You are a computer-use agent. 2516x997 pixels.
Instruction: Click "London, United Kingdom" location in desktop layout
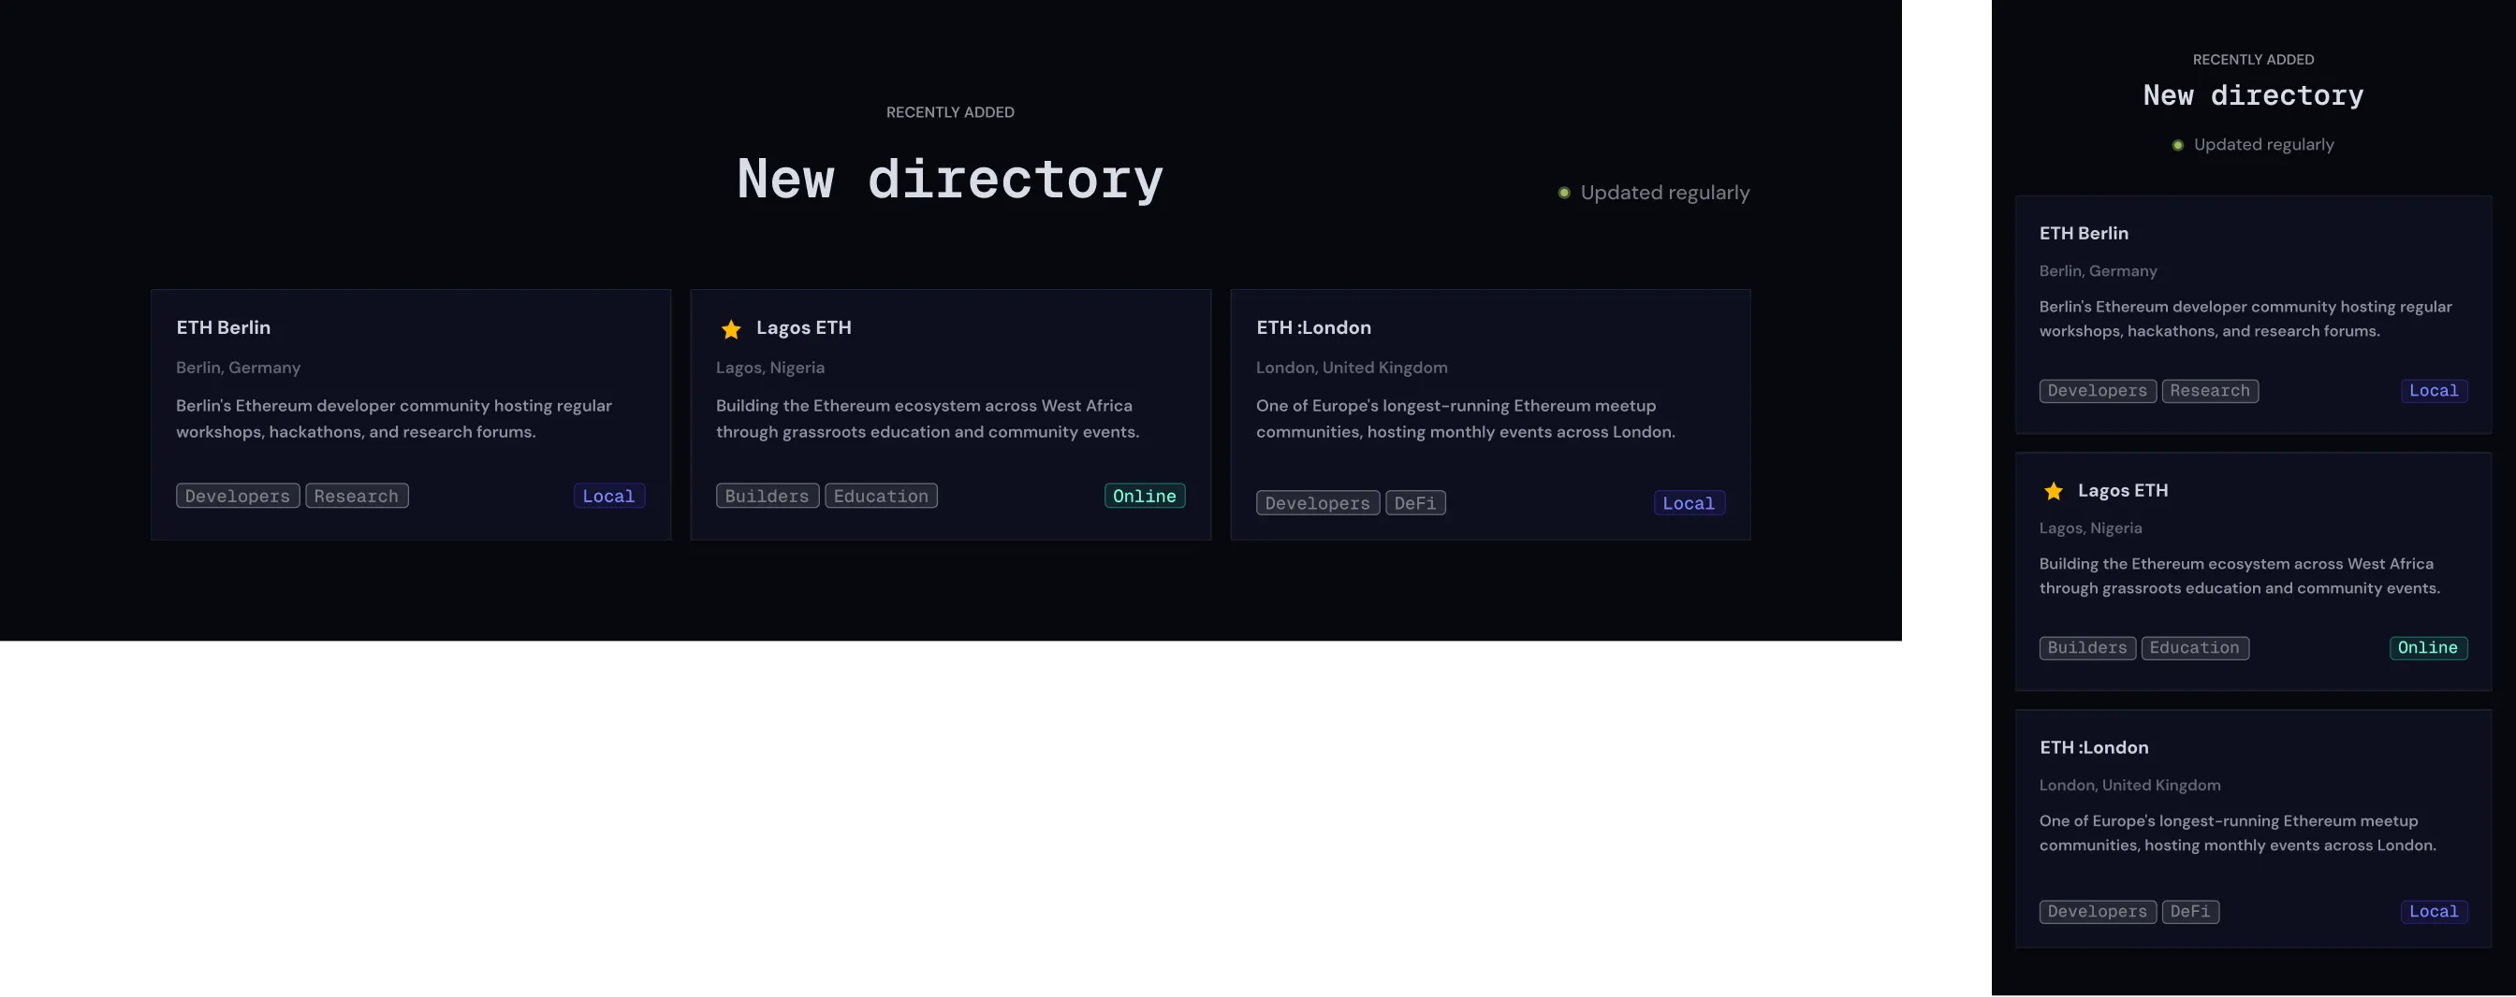point(1352,368)
